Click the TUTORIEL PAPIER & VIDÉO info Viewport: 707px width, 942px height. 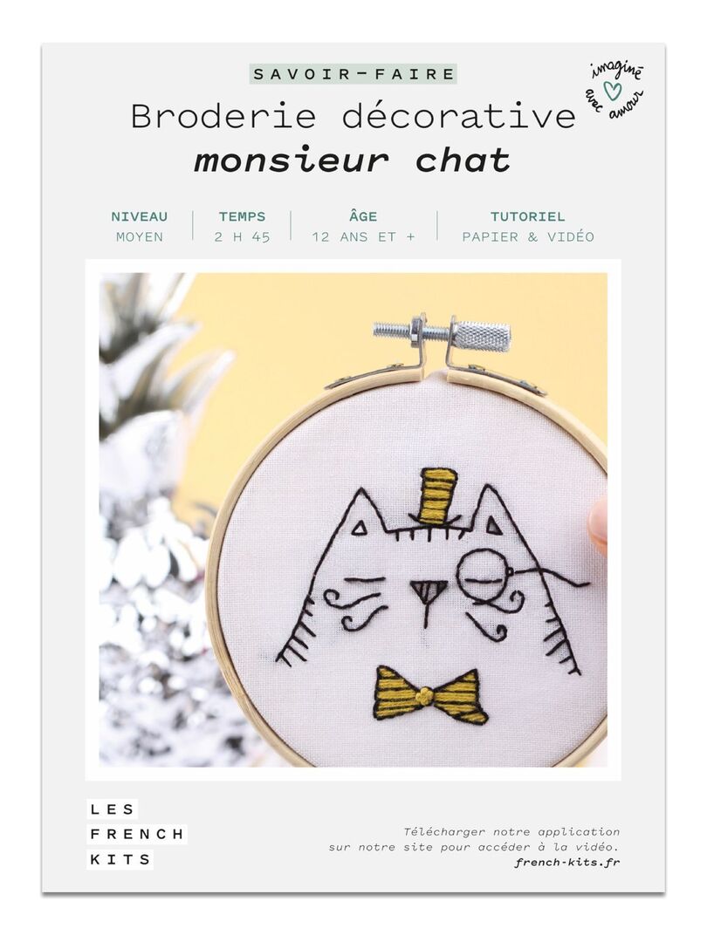pyautogui.click(x=528, y=227)
